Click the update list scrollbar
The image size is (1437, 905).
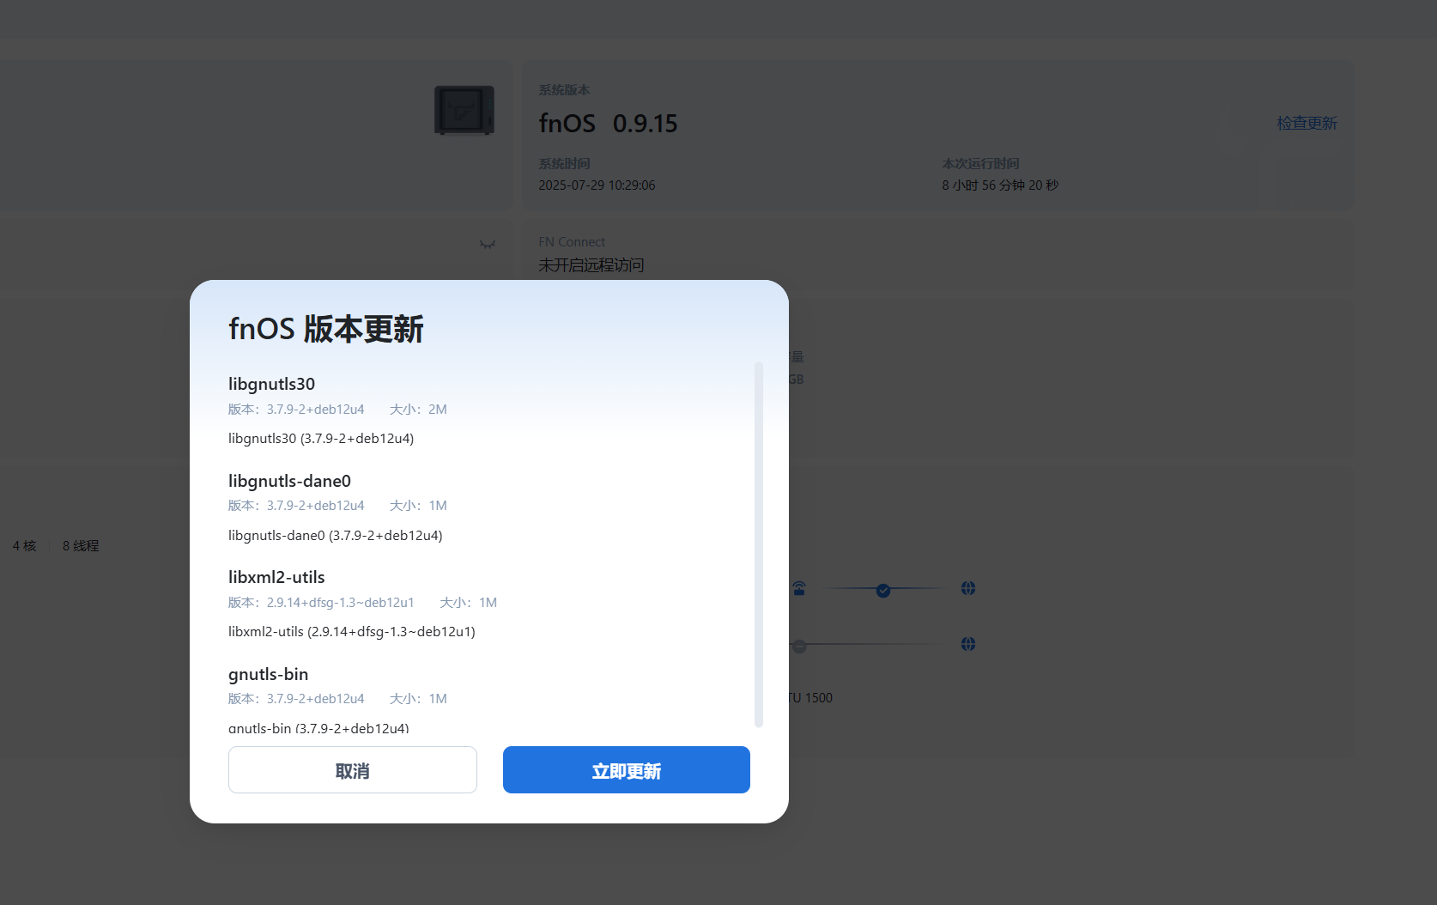[x=758, y=544]
